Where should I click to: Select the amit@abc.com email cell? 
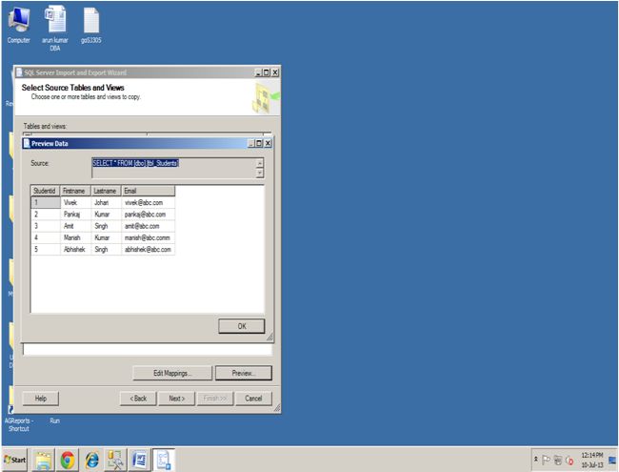tap(148, 226)
